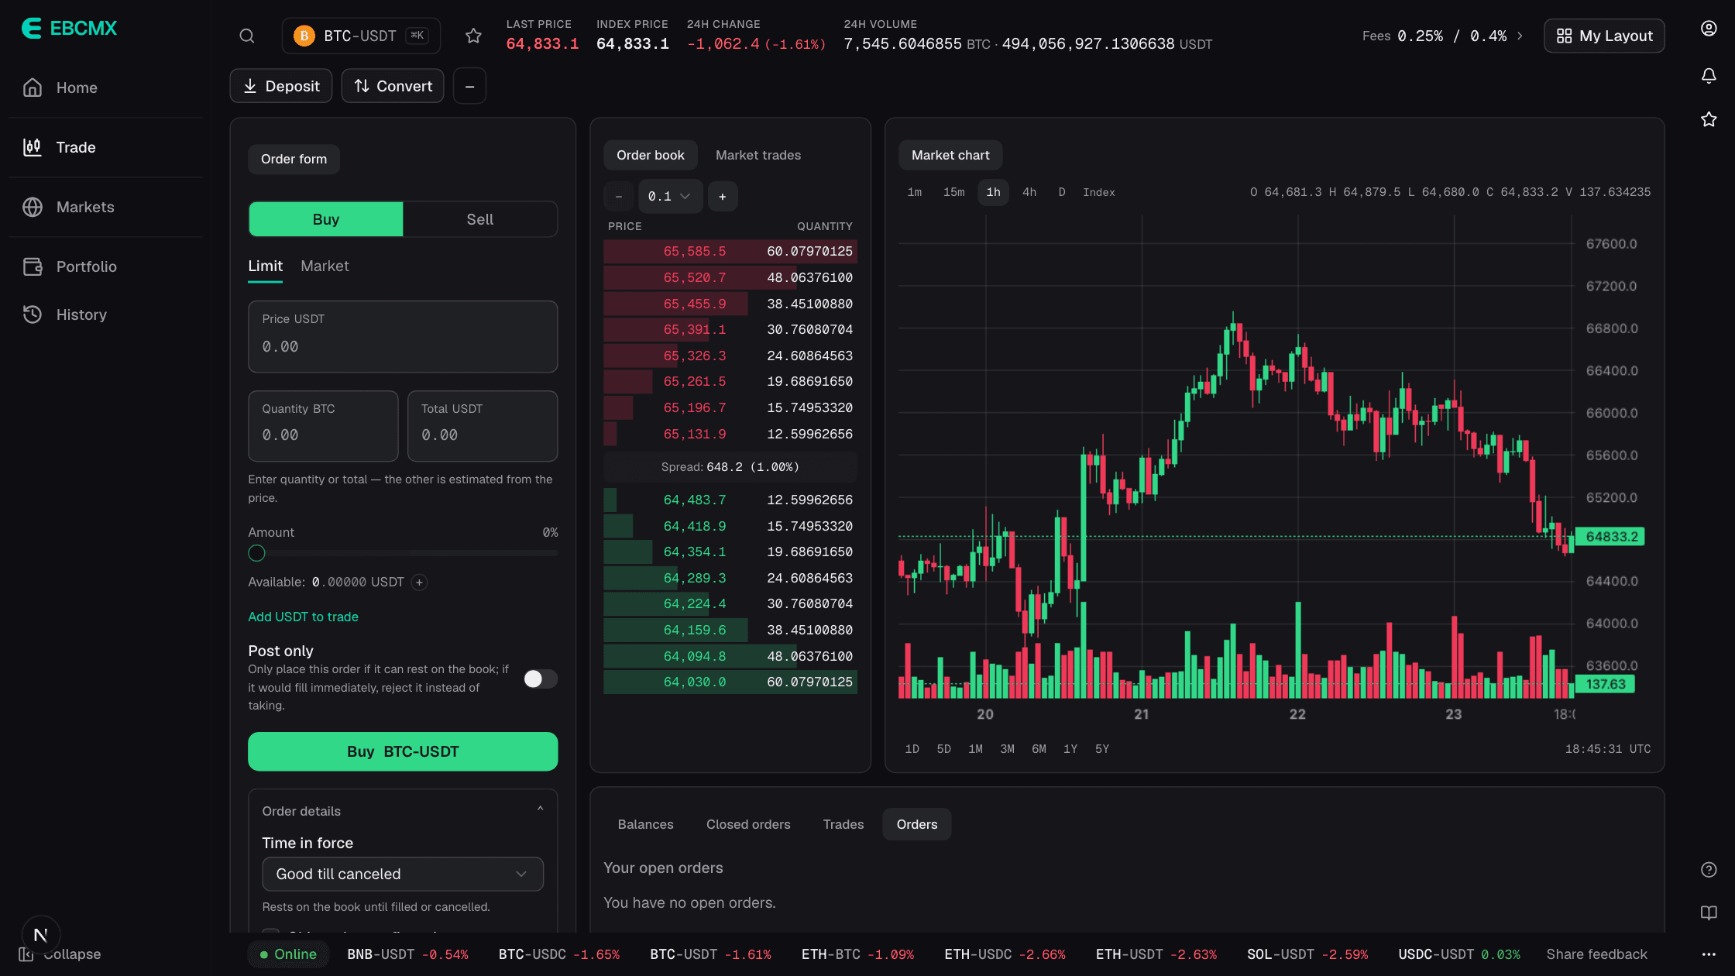1735x976 pixels.
Task: Click the Bitcoin coin icon in pair selector
Action: coord(304,36)
